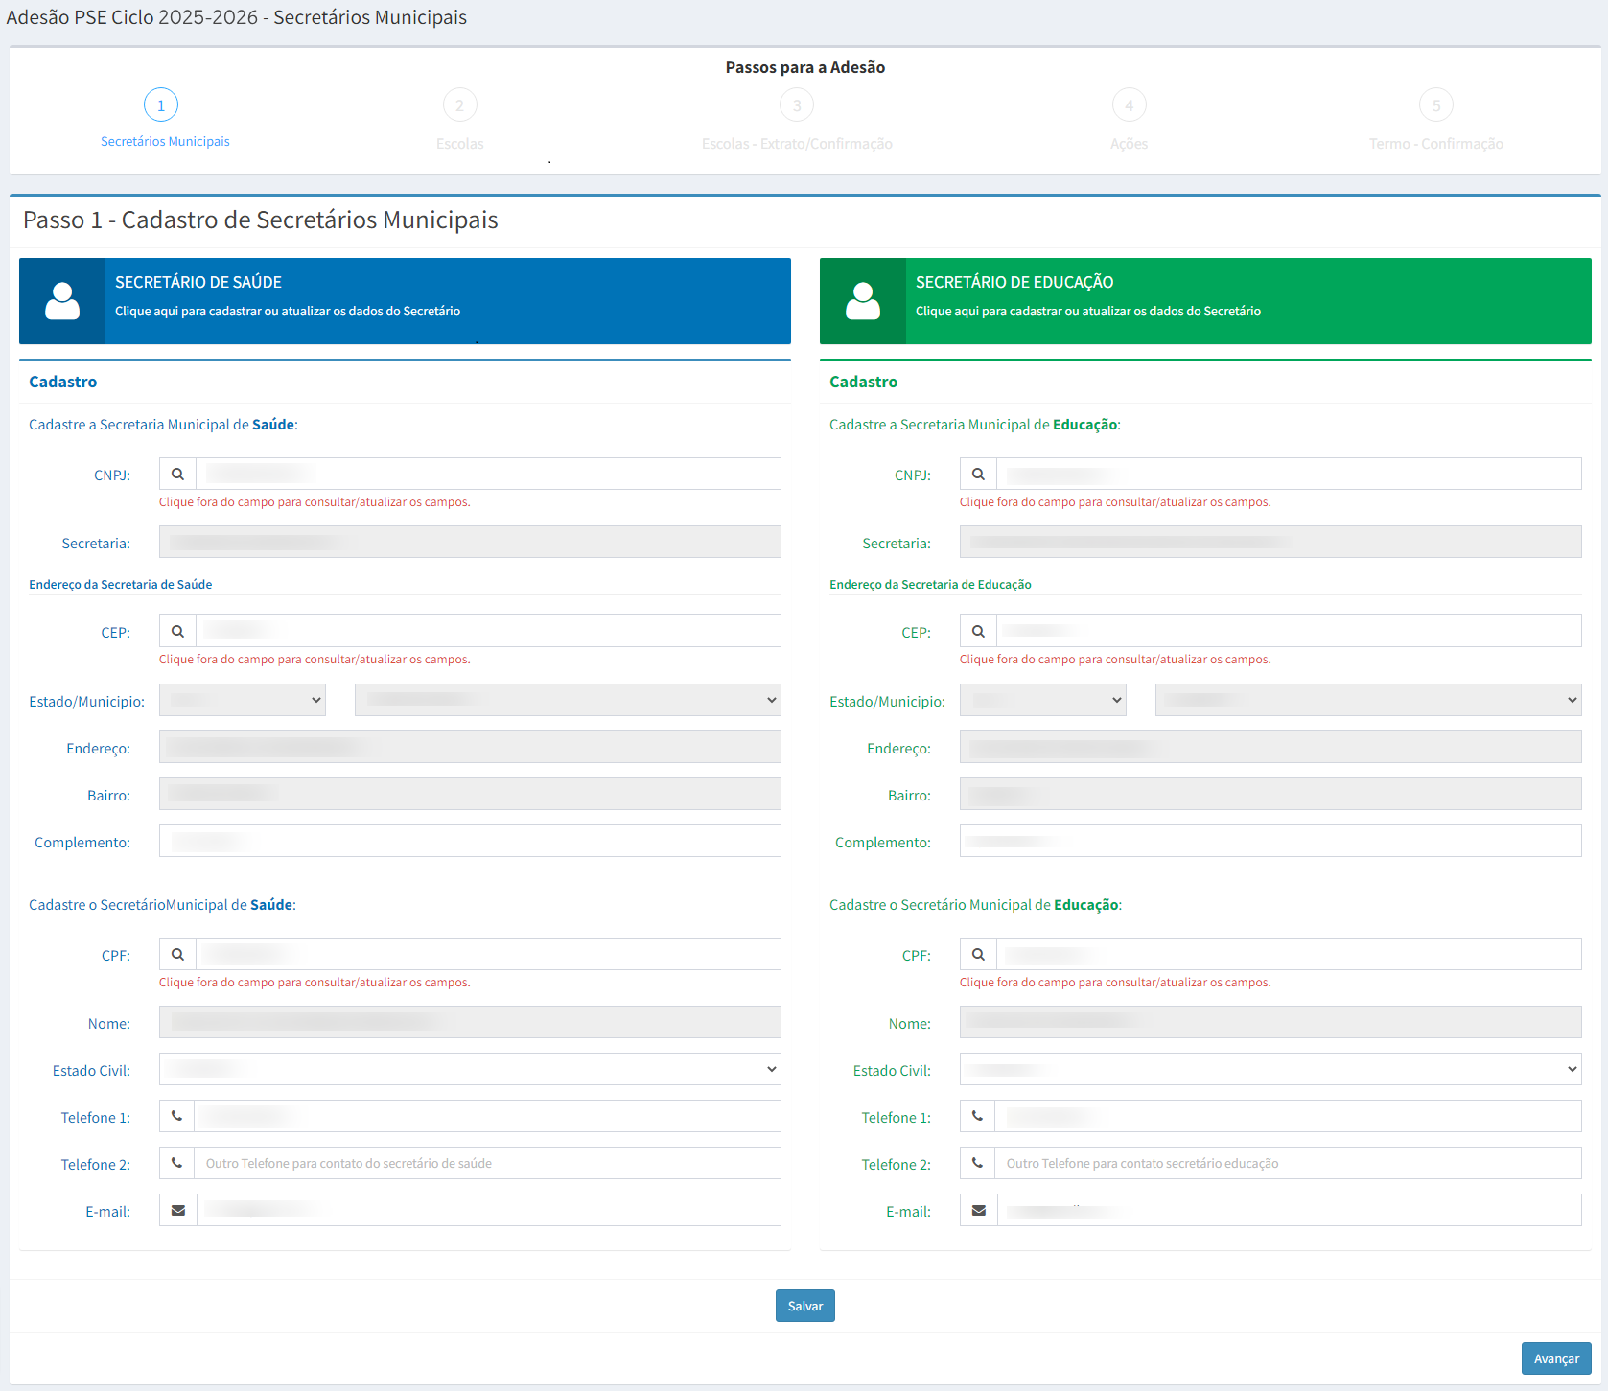Open the Saúde Município dropdown
Image resolution: width=1608 pixels, height=1391 pixels.
point(568,700)
